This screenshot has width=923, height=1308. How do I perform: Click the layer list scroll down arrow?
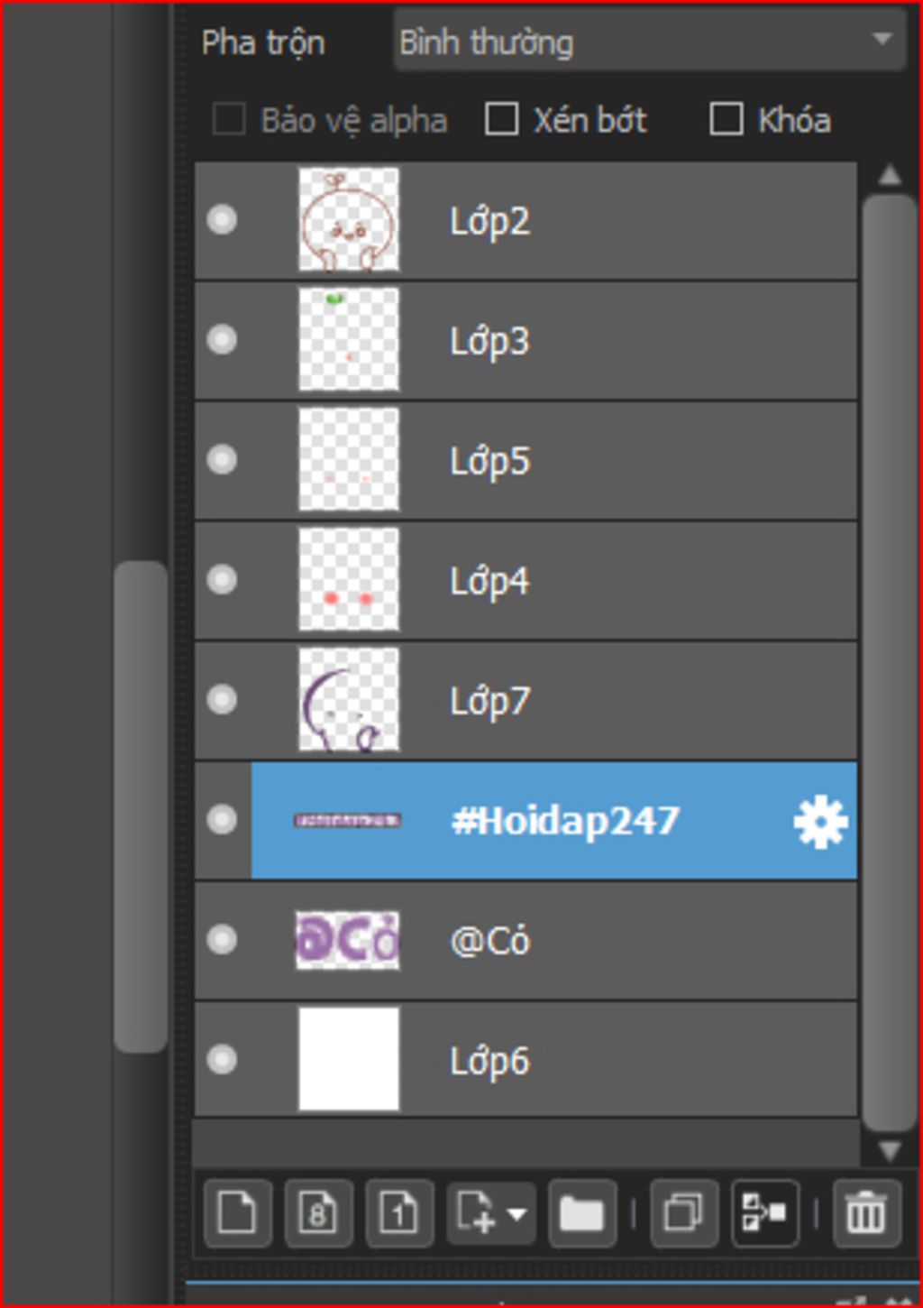[x=890, y=1151]
